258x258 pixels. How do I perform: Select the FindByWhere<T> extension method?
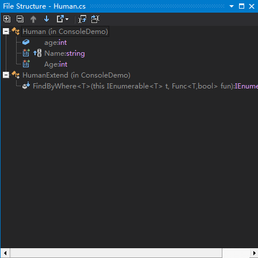145,86
